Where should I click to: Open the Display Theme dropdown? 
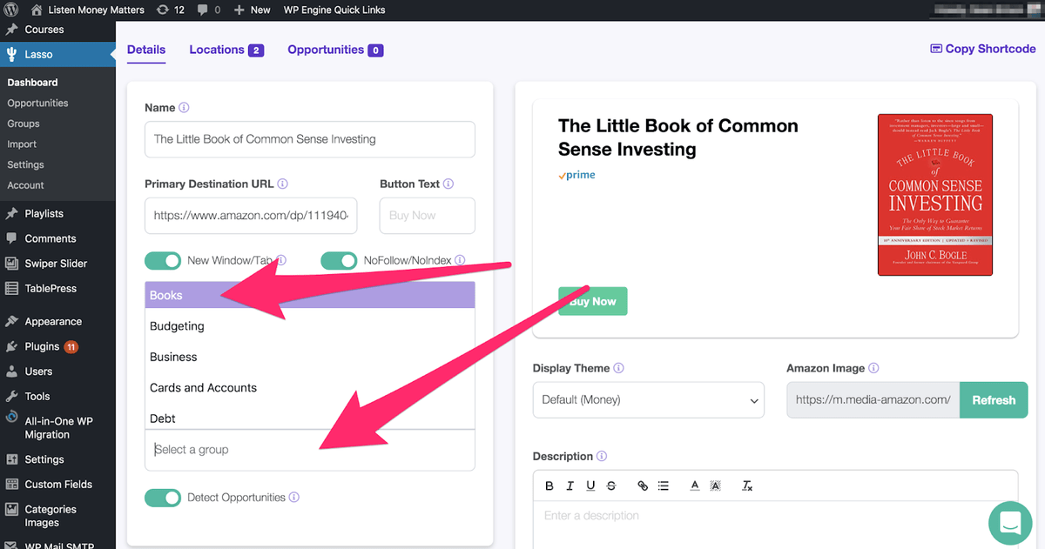[649, 400]
